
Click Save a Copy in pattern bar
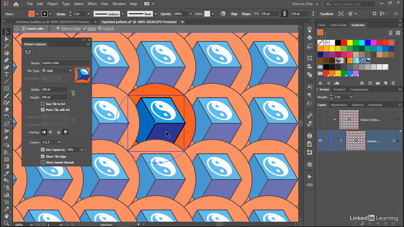(71, 28)
